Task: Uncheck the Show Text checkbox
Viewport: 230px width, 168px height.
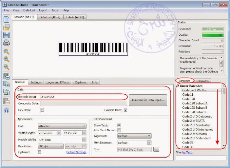Action: (119, 125)
